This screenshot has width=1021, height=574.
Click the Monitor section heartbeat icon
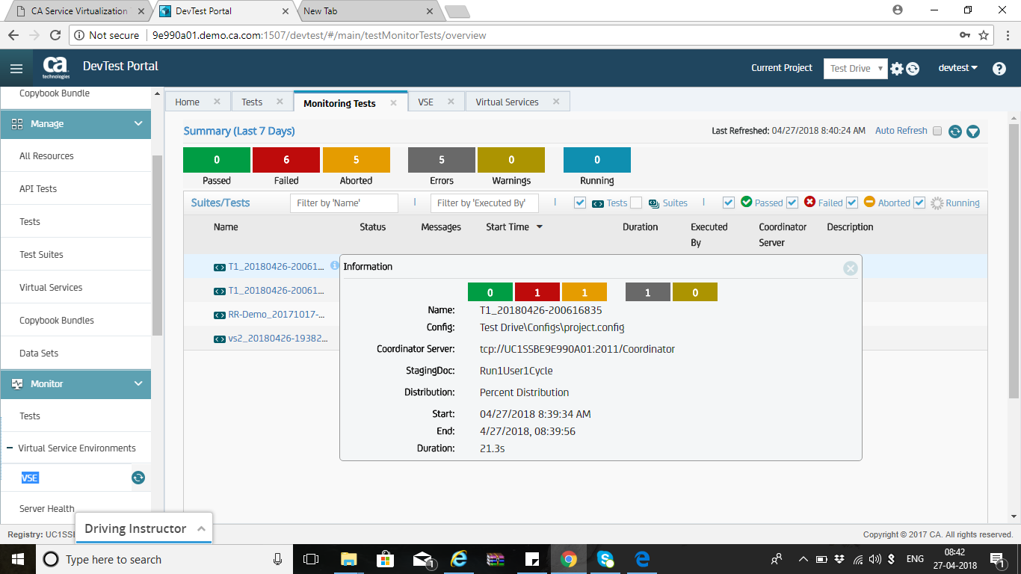pos(17,383)
